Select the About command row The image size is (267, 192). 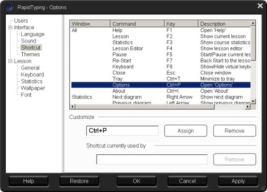(161, 91)
